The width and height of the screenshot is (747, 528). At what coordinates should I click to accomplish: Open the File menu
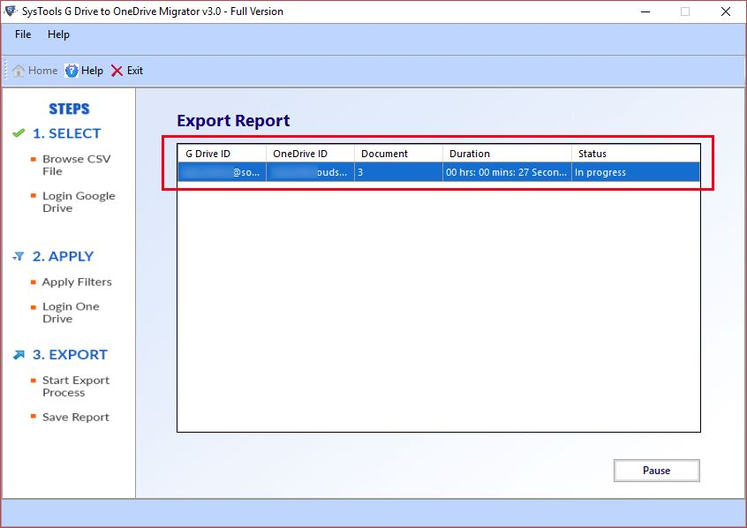23,34
